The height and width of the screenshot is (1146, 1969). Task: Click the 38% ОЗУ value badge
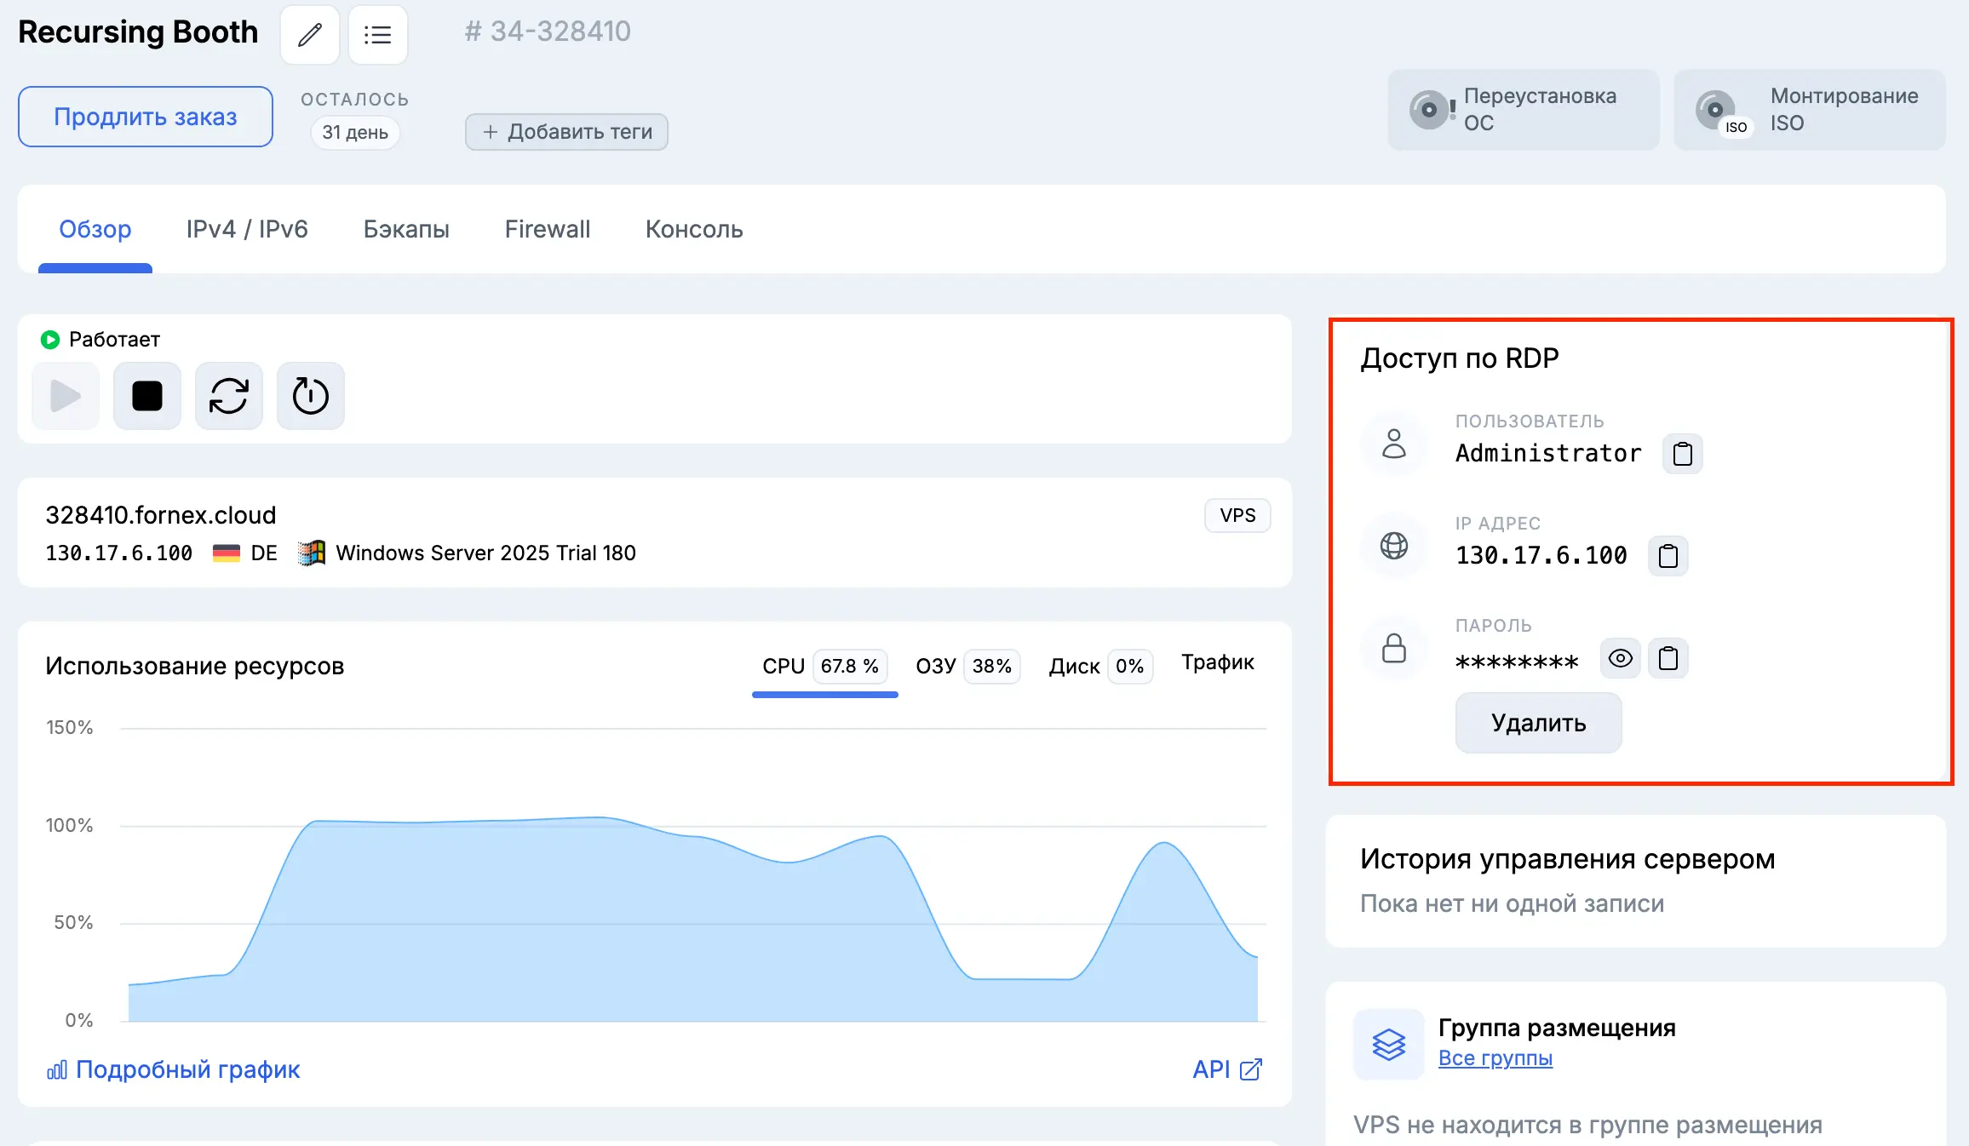pos(992,667)
